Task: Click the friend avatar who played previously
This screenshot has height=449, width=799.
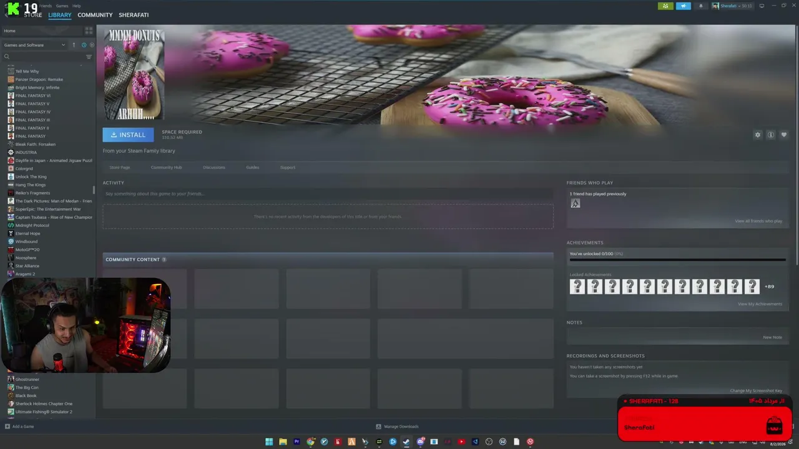Action: 575,203
